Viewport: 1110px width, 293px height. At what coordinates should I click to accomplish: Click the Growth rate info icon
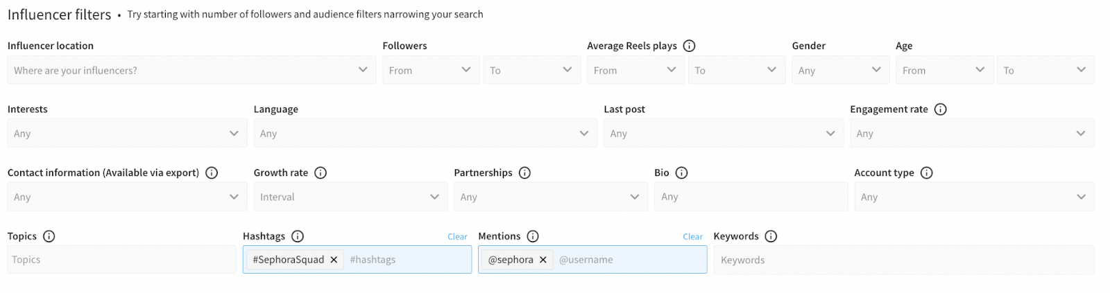321,173
